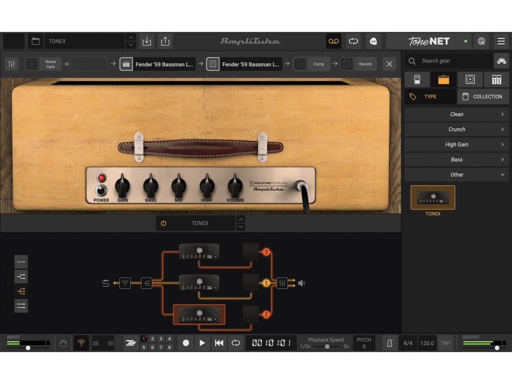
Task: Collapse the Other amp category
Action: [x=456, y=174]
